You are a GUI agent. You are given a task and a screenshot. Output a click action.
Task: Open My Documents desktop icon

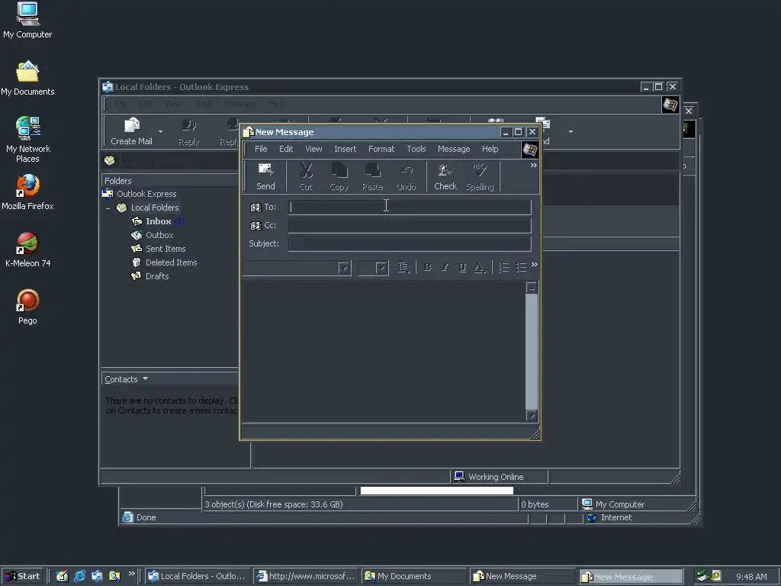pyautogui.click(x=27, y=78)
